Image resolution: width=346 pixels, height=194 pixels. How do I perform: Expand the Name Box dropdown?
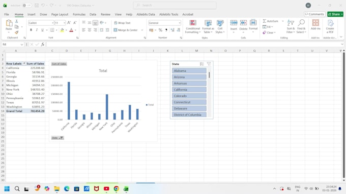point(21,45)
